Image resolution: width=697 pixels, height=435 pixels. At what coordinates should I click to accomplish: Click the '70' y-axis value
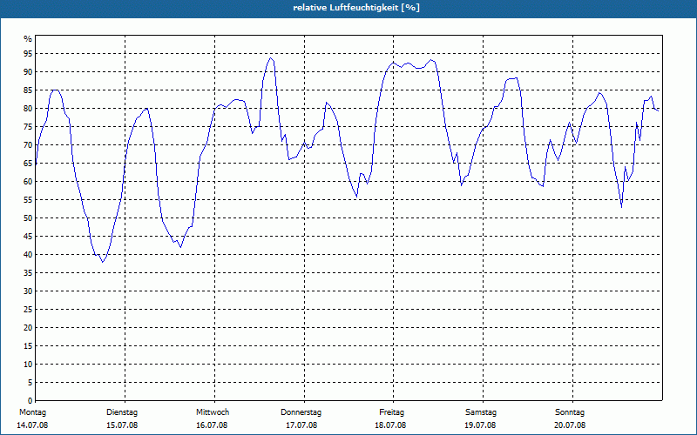(28, 145)
